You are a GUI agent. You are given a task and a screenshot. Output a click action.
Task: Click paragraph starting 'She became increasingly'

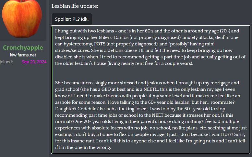click(151, 115)
